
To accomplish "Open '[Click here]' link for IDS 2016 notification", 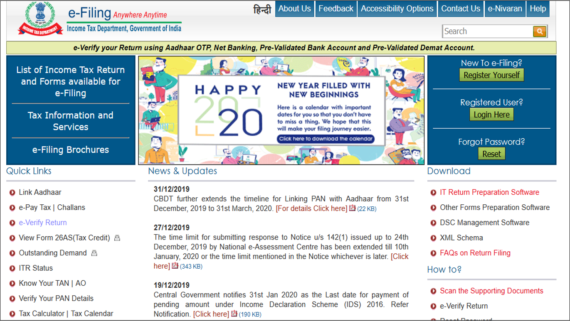I will [x=211, y=314].
